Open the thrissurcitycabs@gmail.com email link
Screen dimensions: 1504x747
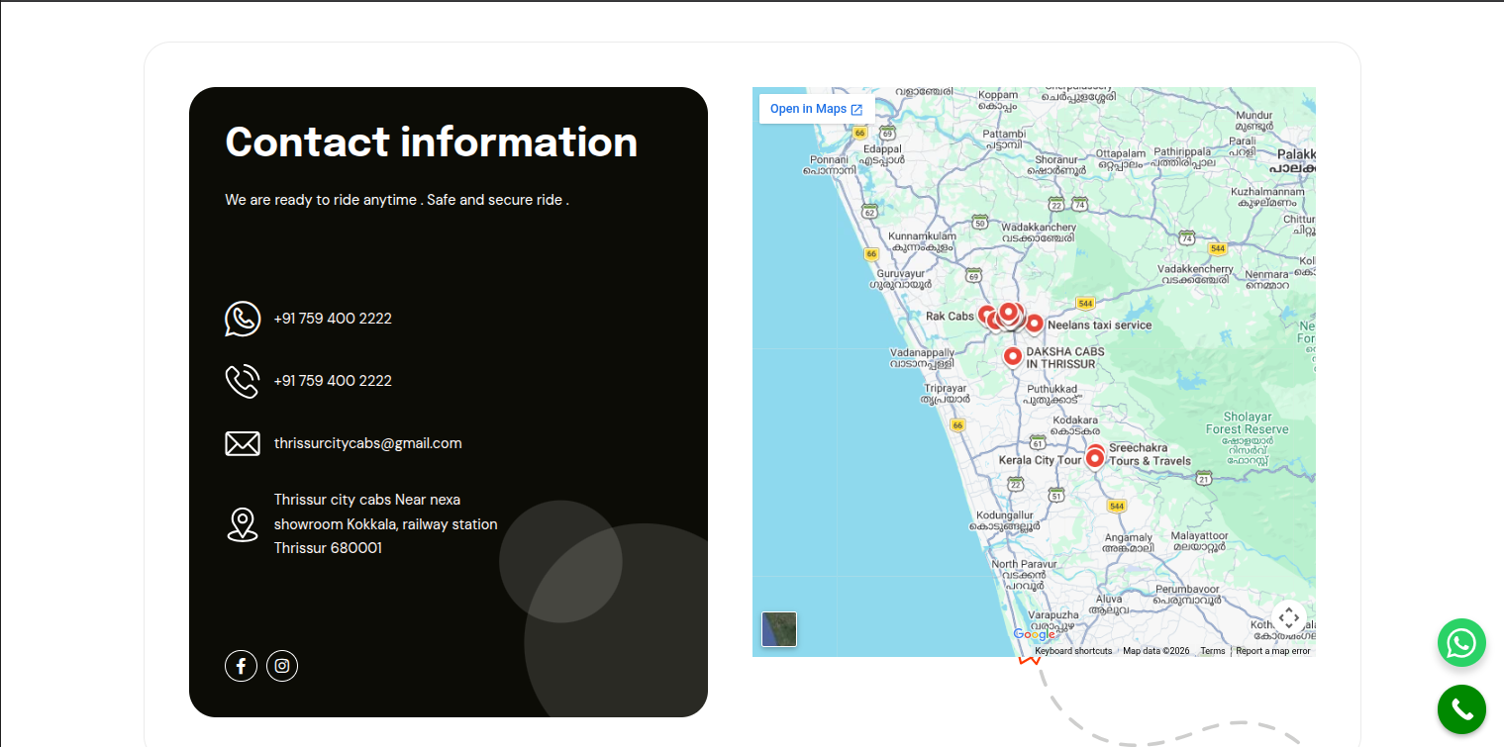368,443
